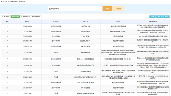Click the green 登记号降序 sort button
Image resolution: width=171 pixels, height=96 pixels.
click(15, 17)
